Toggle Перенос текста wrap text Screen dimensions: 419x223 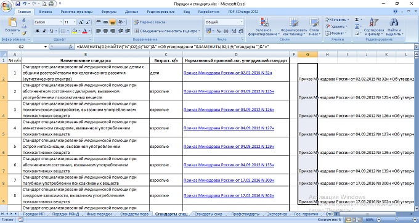(150, 22)
